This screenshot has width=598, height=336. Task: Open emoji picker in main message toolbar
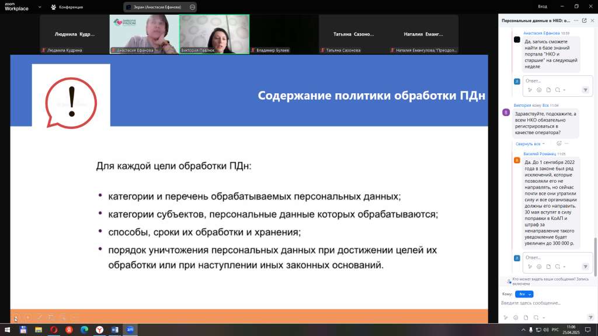(516, 317)
